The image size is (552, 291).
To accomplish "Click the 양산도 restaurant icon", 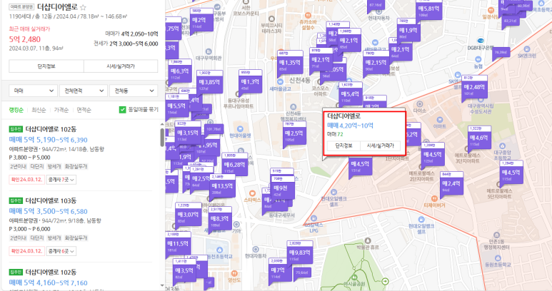I will [x=234, y=273].
